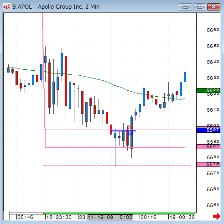Click the 5630 price axis label
This screenshot has height=224, width=224.
click(213, 78)
